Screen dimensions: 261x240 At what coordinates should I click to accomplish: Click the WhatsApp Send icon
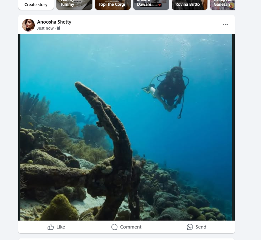190,227
